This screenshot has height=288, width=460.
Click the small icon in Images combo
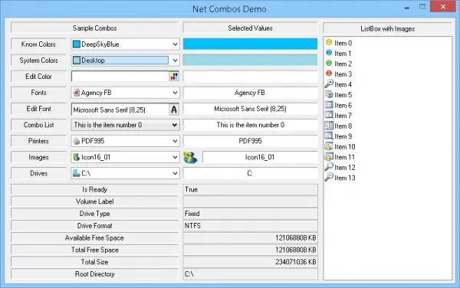click(x=76, y=157)
